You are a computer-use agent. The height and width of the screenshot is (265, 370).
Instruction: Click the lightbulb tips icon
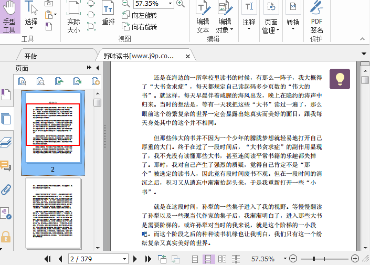click(x=340, y=79)
